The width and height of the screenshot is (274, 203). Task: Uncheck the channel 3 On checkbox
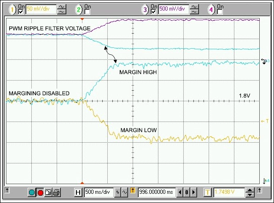[x=153, y=12]
